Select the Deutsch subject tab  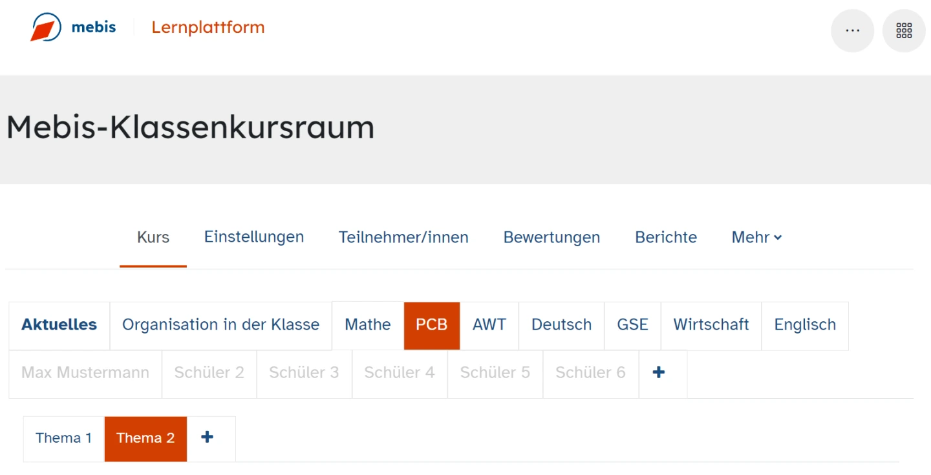[561, 324]
